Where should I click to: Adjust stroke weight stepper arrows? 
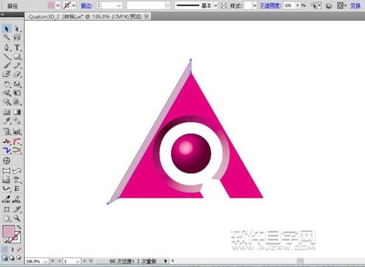[99, 5]
